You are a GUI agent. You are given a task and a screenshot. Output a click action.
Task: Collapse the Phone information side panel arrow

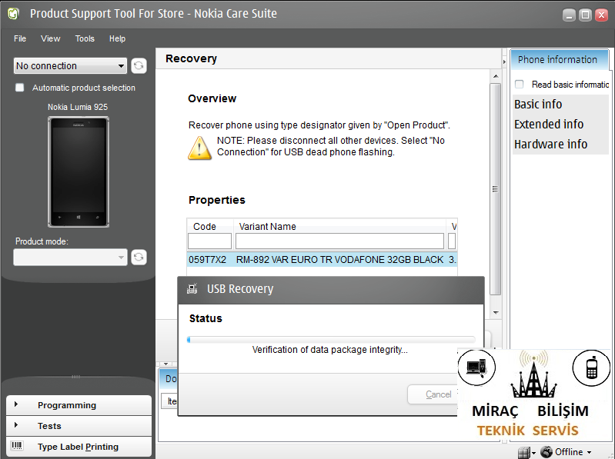coord(504,62)
